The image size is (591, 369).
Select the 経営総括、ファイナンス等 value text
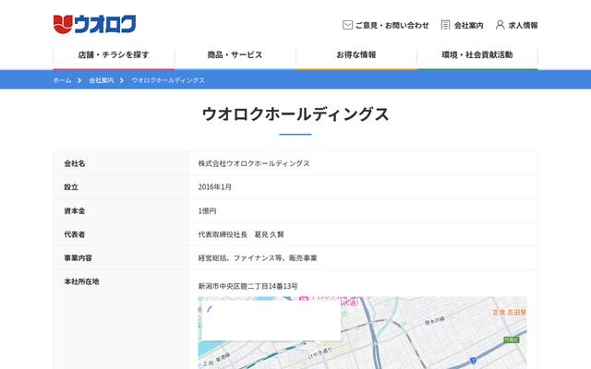(x=240, y=258)
